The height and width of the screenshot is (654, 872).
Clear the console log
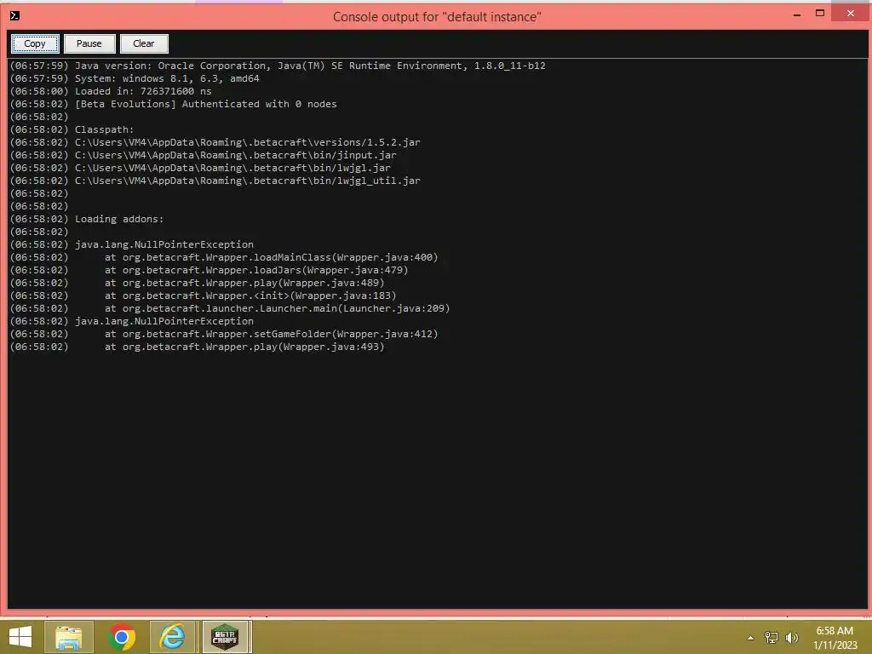(x=143, y=43)
